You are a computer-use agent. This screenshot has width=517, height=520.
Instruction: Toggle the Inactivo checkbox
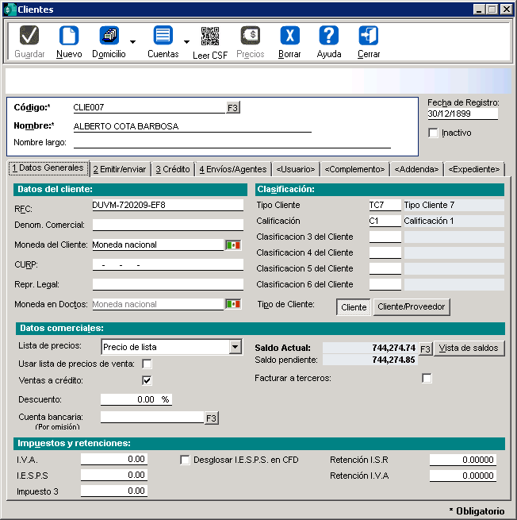tap(433, 133)
